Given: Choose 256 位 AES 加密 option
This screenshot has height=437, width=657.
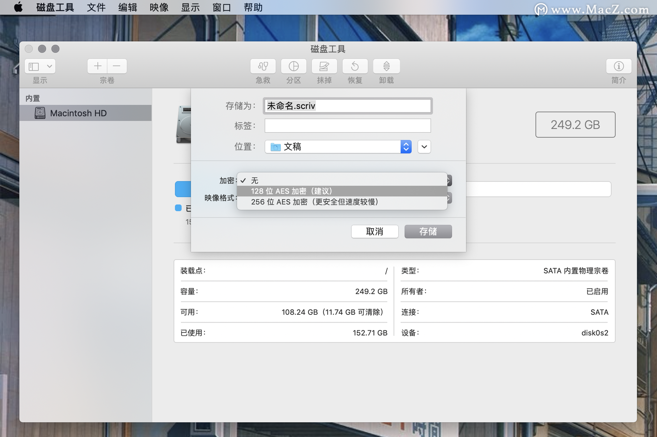Looking at the screenshot, I should [342, 202].
